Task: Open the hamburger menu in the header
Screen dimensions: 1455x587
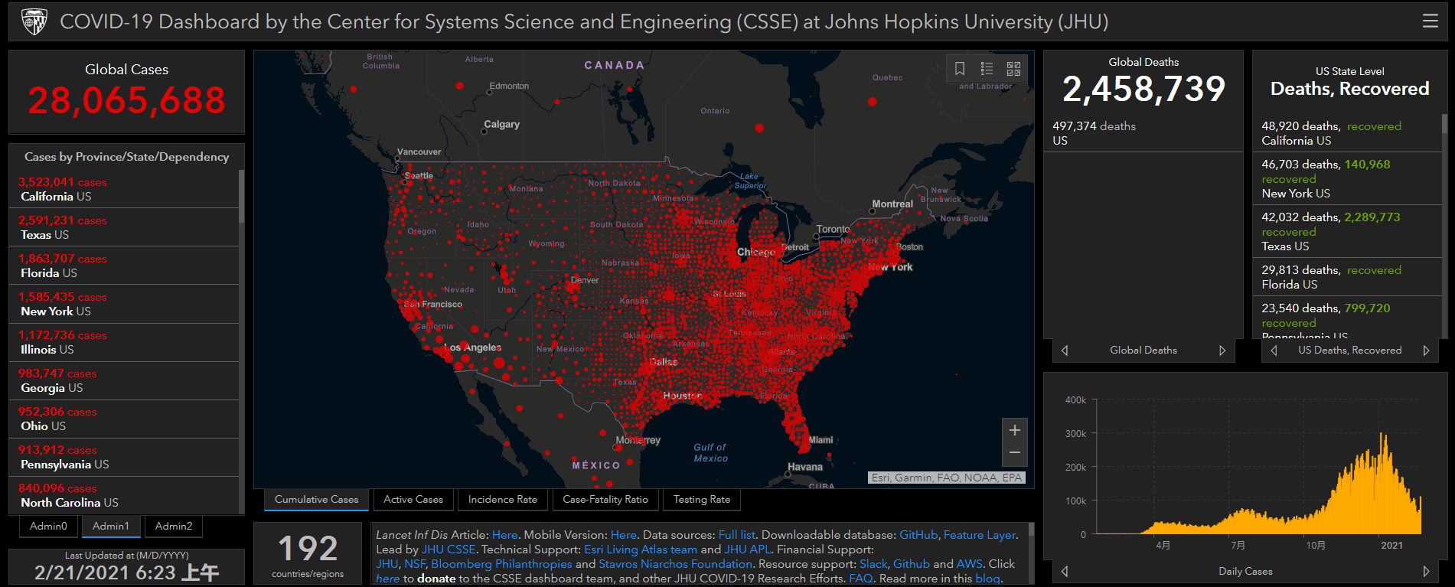Action: click(x=1430, y=21)
